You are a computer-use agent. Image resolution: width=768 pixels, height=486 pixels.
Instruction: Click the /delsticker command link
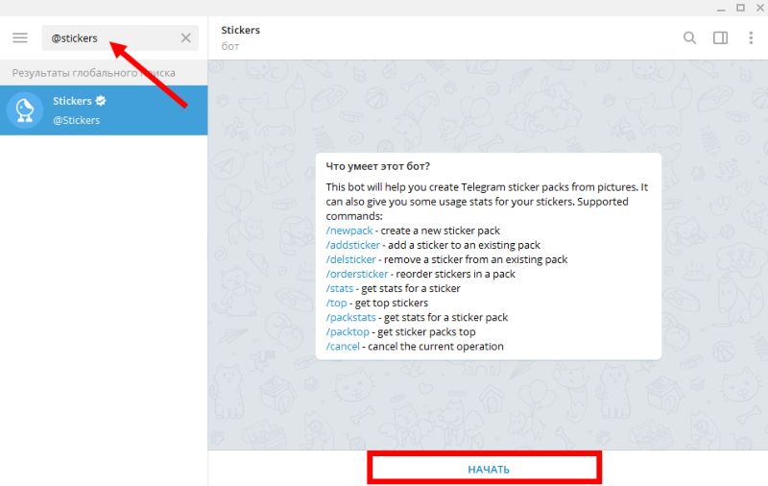click(x=350, y=259)
